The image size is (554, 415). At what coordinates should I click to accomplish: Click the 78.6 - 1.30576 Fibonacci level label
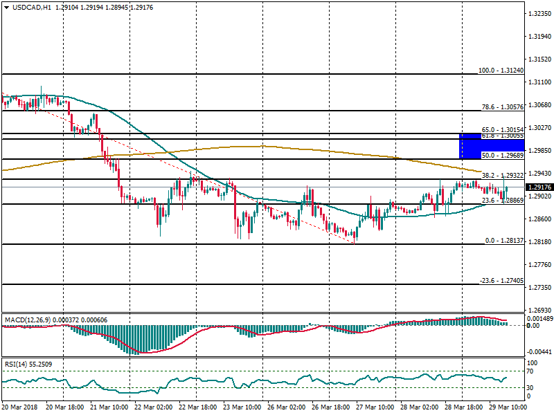[501, 107]
